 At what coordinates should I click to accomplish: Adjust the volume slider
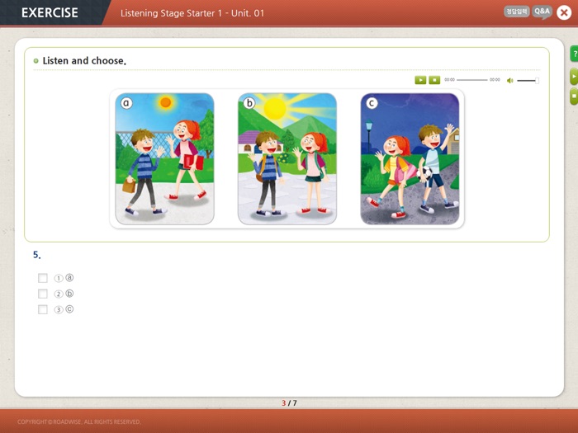528,80
